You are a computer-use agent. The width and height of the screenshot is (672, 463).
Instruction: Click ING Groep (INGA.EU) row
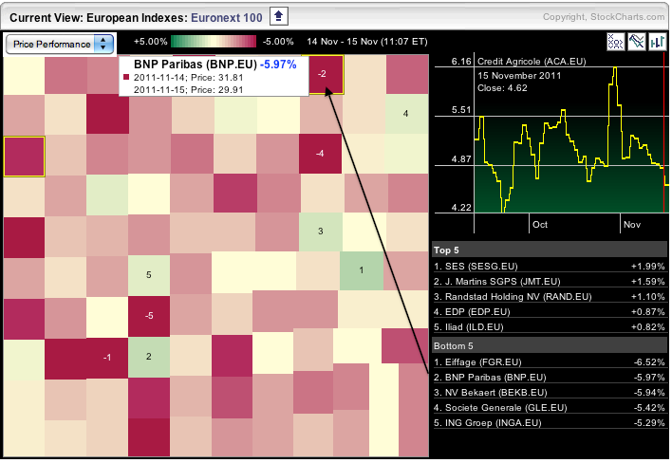550,423
